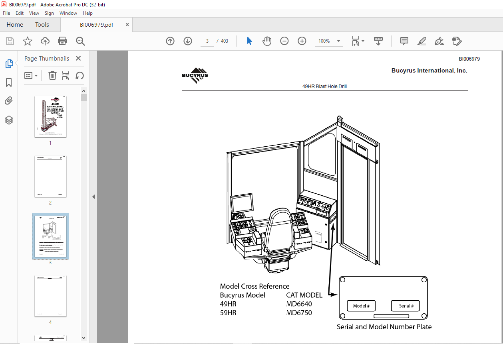Viewport: 503px width, 344px height.
Task: Click the 'MD6750' model text
Action: (299, 313)
